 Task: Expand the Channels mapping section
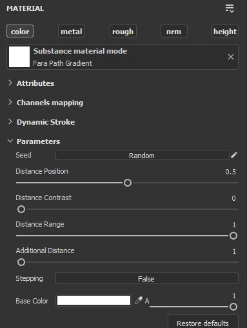(x=10, y=103)
